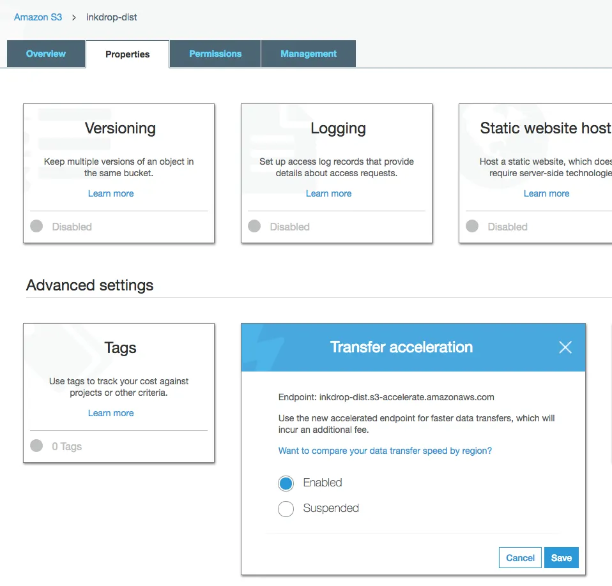This screenshot has height=586, width=612.
Task: Click 'Keep multiple versions of an object' description
Action: [x=119, y=167]
